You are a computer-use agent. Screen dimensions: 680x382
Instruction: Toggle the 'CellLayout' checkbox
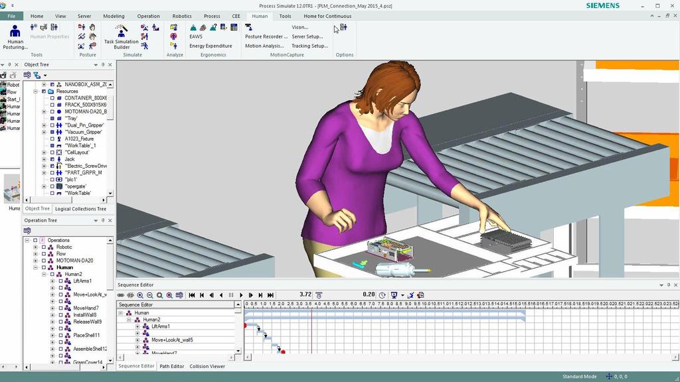pyautogui.click(x=52, y=153)
